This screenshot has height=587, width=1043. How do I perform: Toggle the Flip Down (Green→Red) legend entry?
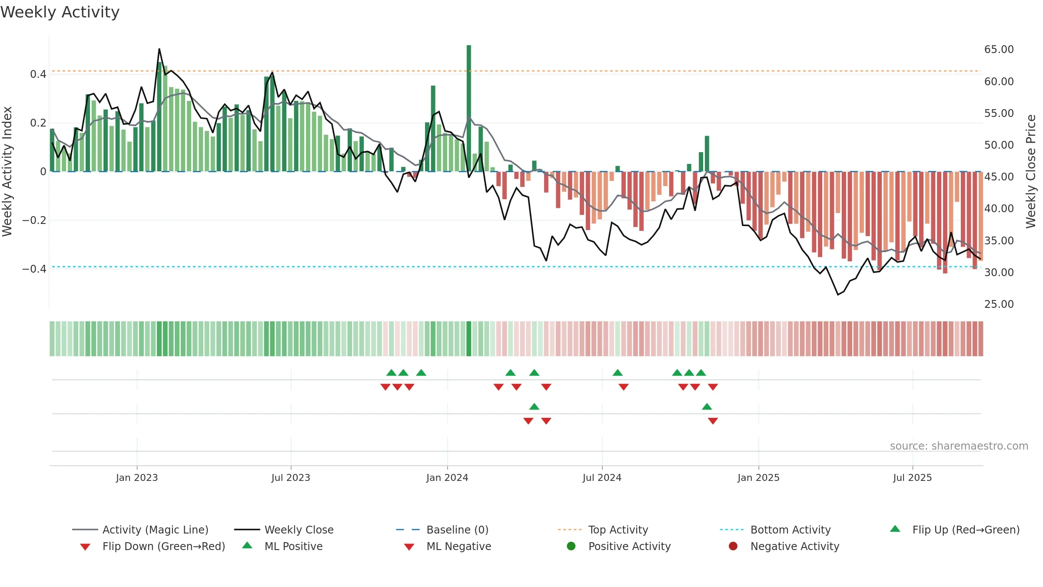click(153, 546)
